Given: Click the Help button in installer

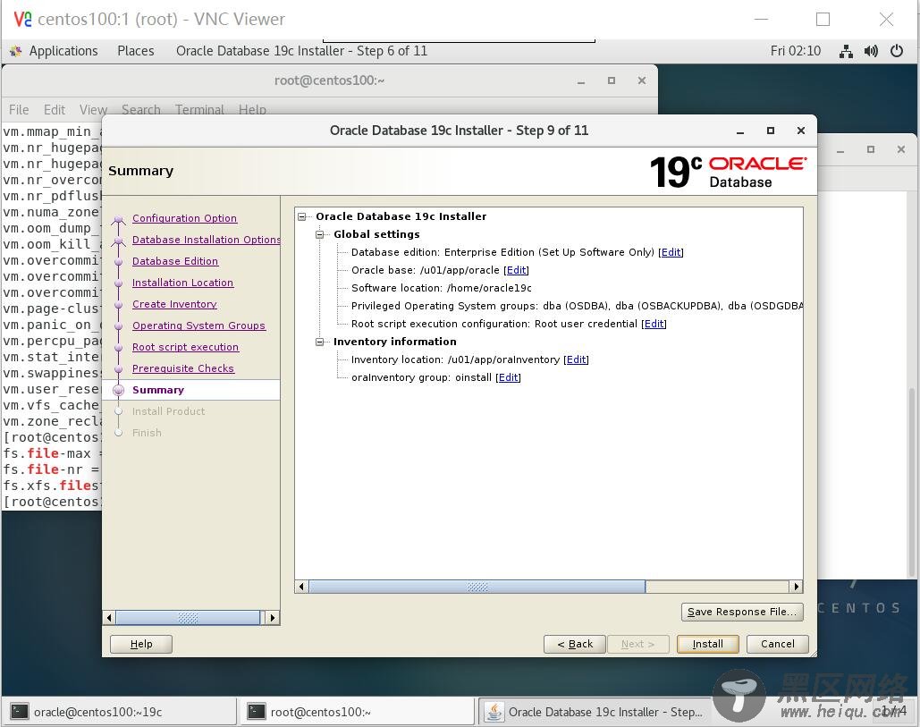Looking at the screenshot, I should tap(141, 644).
